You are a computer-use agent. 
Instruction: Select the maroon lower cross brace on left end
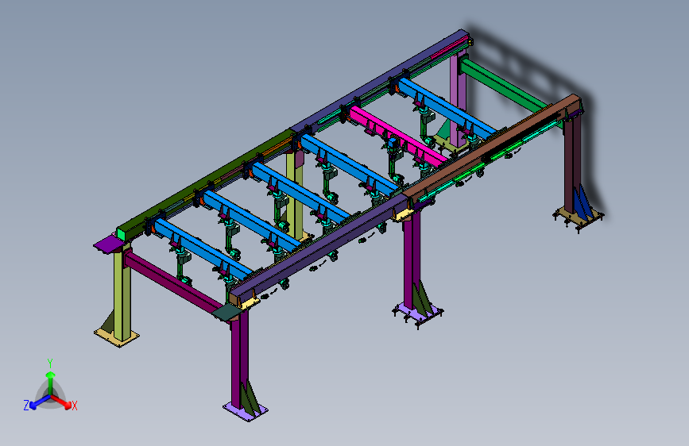[173, 282]
